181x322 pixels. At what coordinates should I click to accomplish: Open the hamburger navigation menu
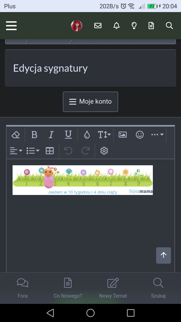[x=11, y=26]
